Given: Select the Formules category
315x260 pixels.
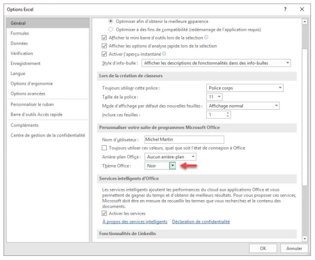Looking at the screenshot, I should pos(20,33).
